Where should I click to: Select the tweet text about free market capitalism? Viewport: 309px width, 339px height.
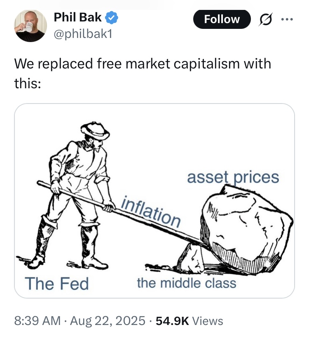[143, 73]
